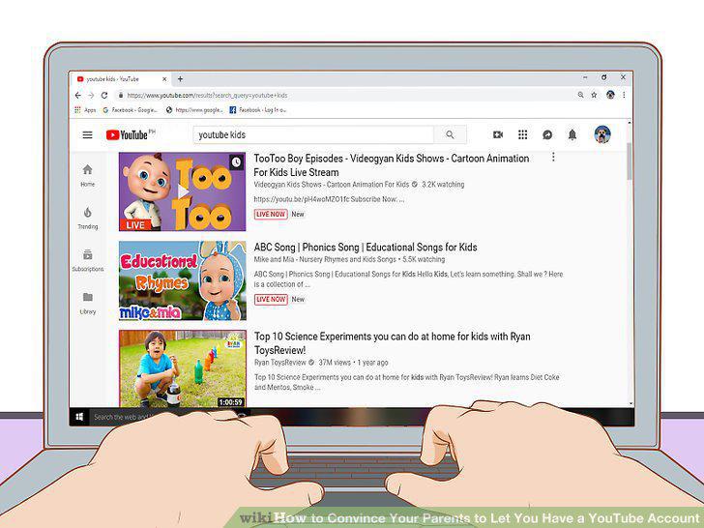Open the https://www.google bookmark

194,109
